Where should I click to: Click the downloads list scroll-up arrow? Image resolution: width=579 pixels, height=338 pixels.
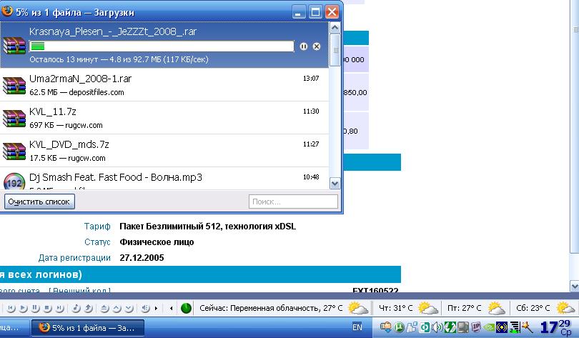coord(335,28)
